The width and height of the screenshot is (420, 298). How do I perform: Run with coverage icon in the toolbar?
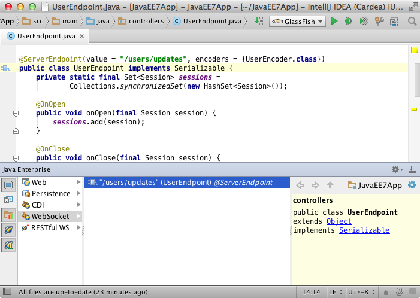tap(364, 21)
